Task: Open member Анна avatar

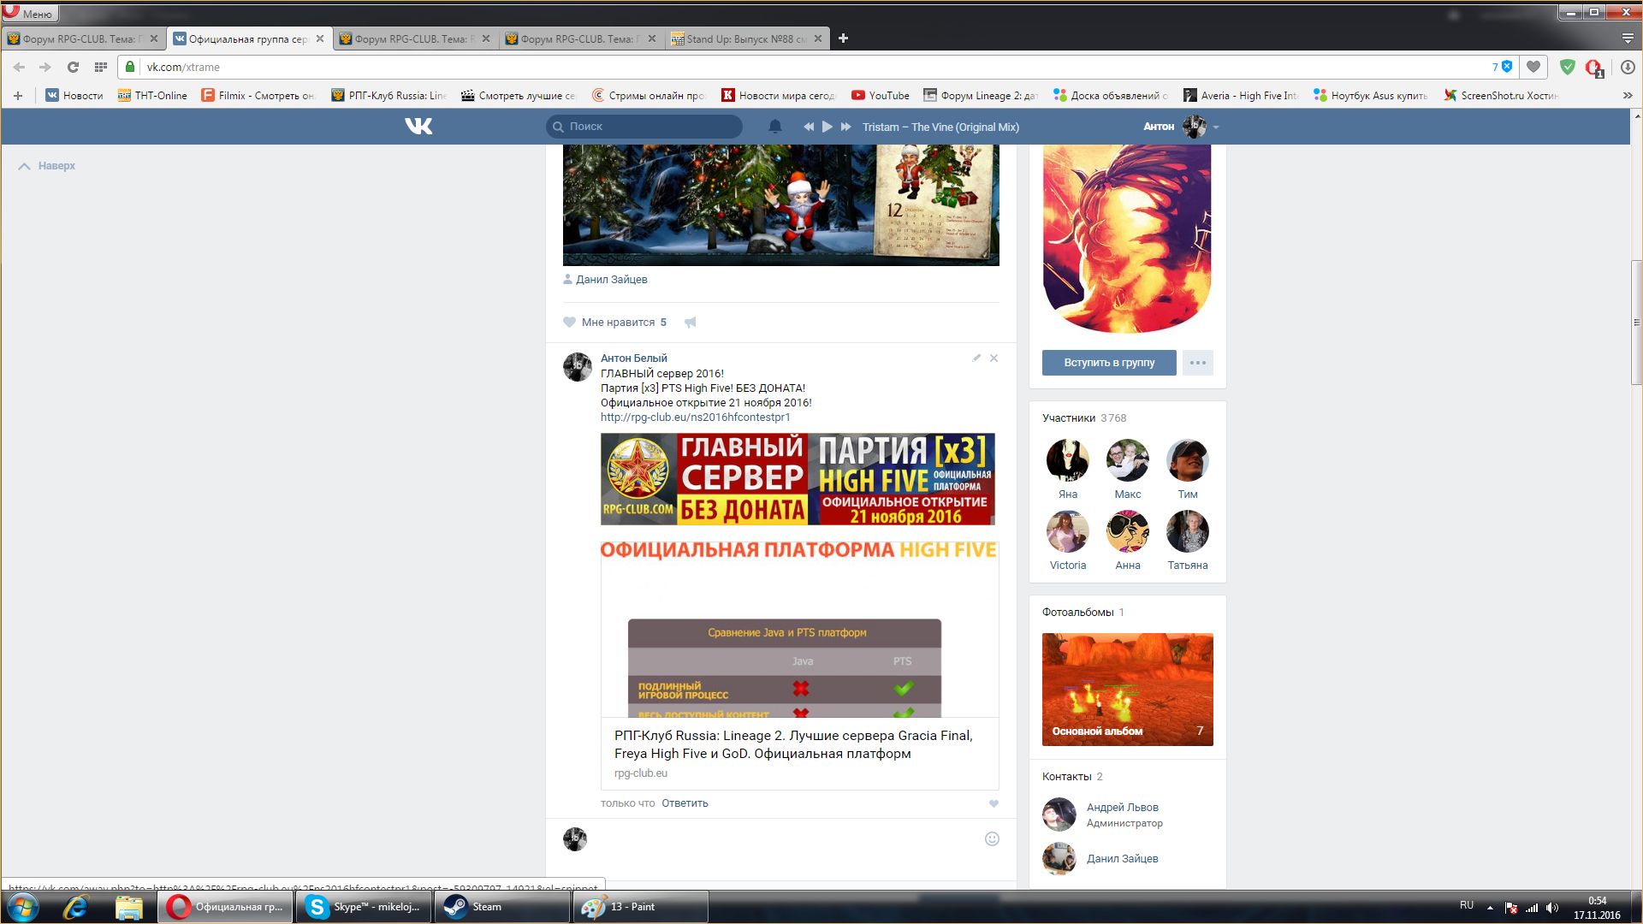Action: point(1128,531)
